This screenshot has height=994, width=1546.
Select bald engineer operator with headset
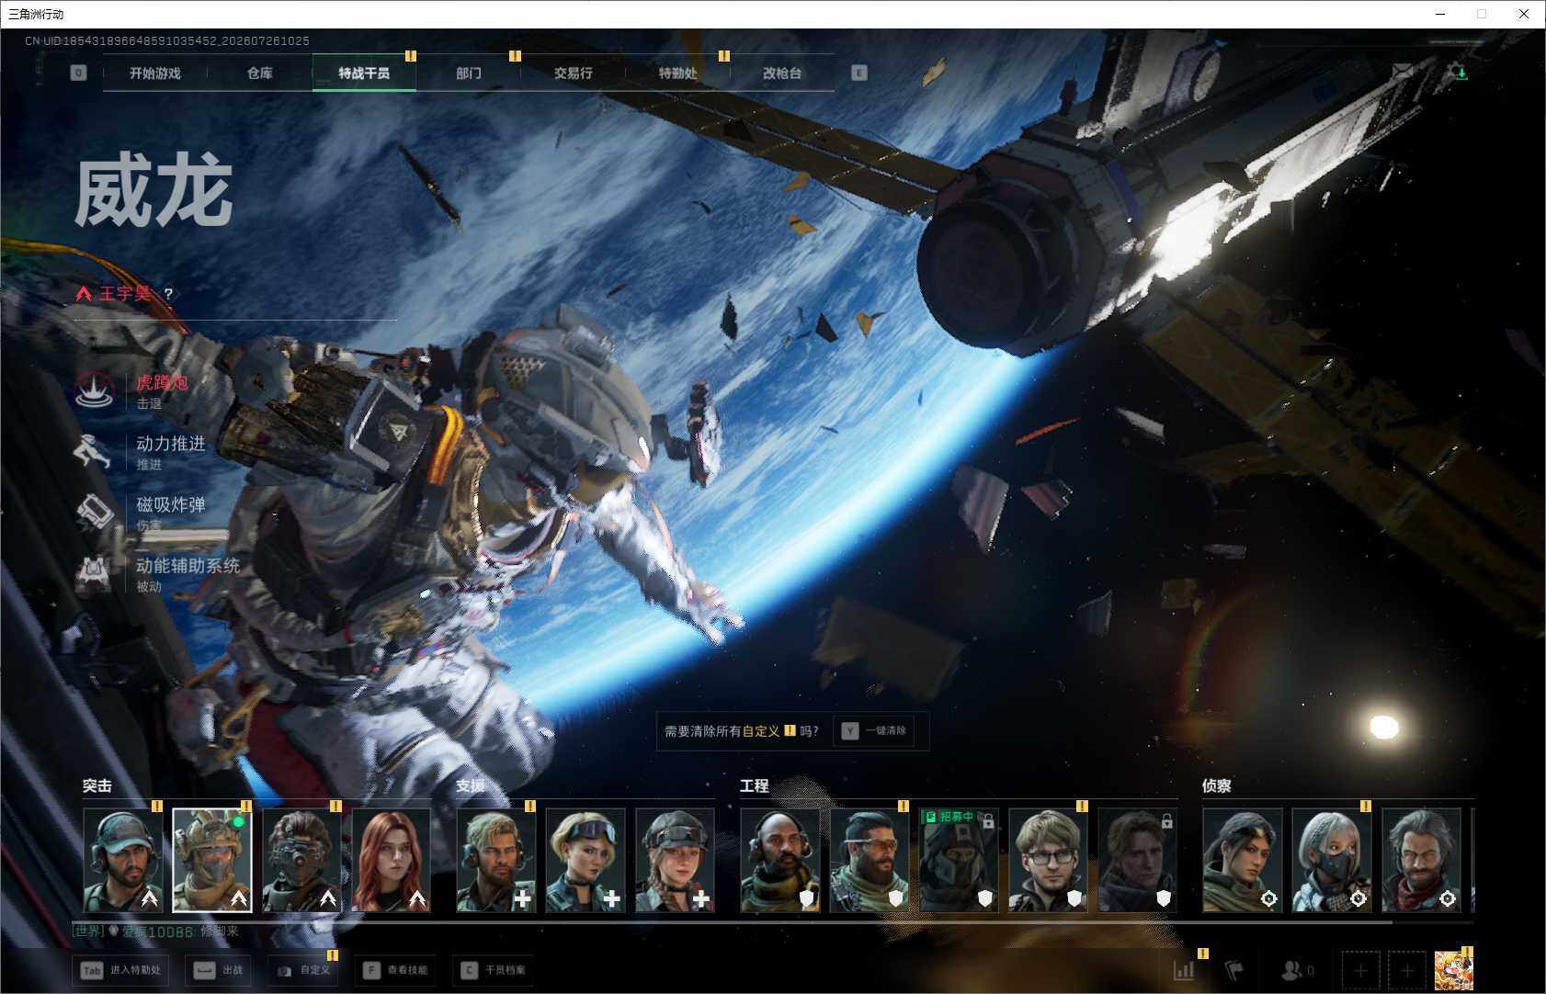pyautogui.click(x=780, y=860)
